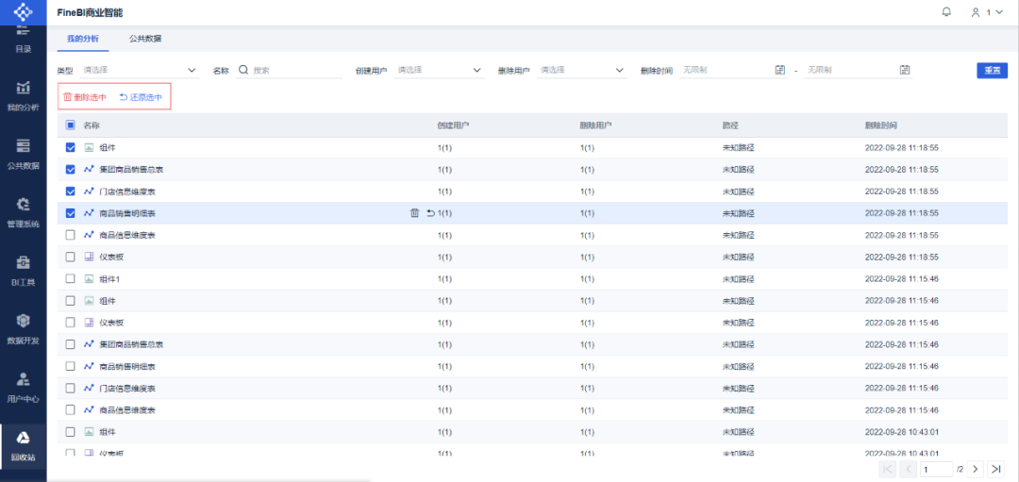This screenshot has width=1019, height=482.
Task: Open 回收站 in the sidebar
Action: 23,445
